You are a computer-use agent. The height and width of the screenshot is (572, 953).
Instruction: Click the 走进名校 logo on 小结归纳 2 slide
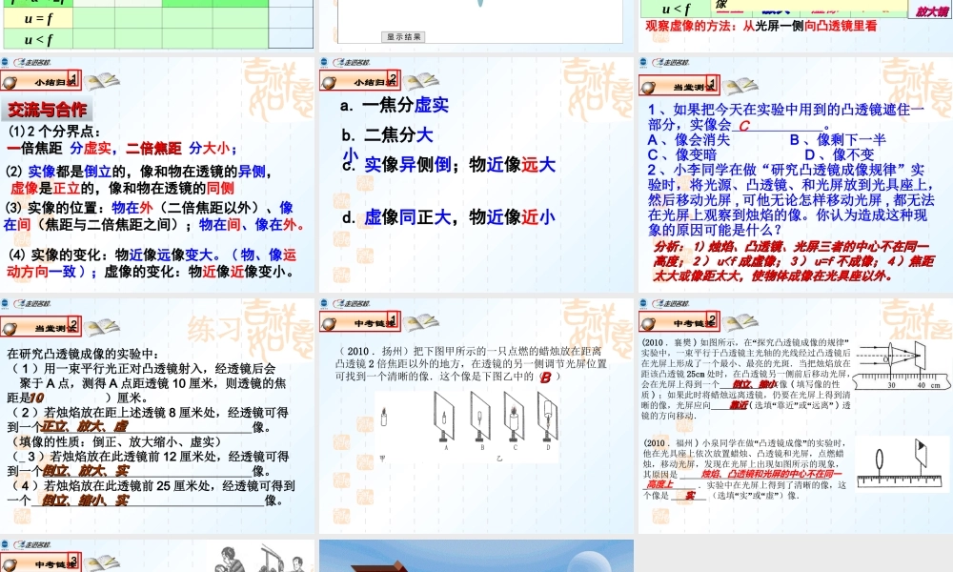point(352,62)
